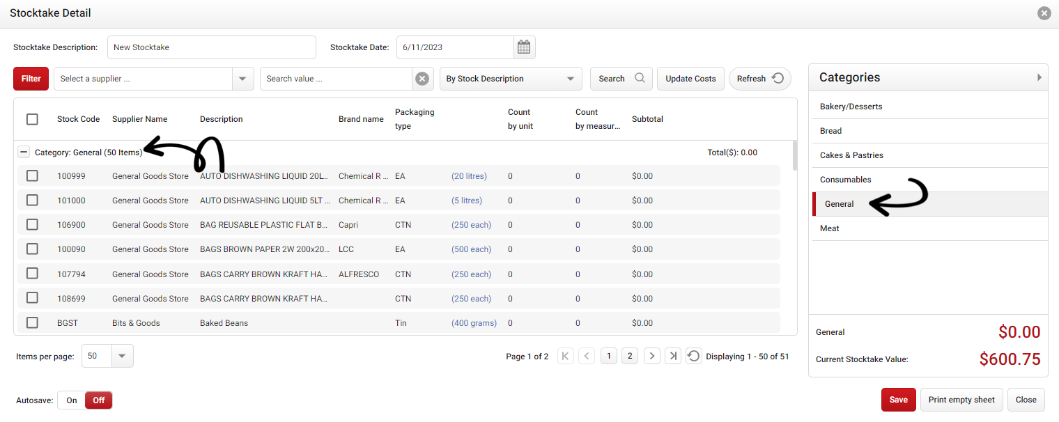Collapse the Categories panel with its chevron
This screenshot has width=1059, height=422.
(1039, 77)
